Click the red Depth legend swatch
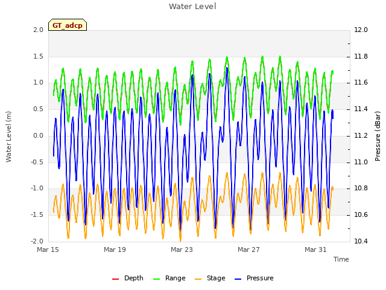386x290 pixels. coord(115,279)
